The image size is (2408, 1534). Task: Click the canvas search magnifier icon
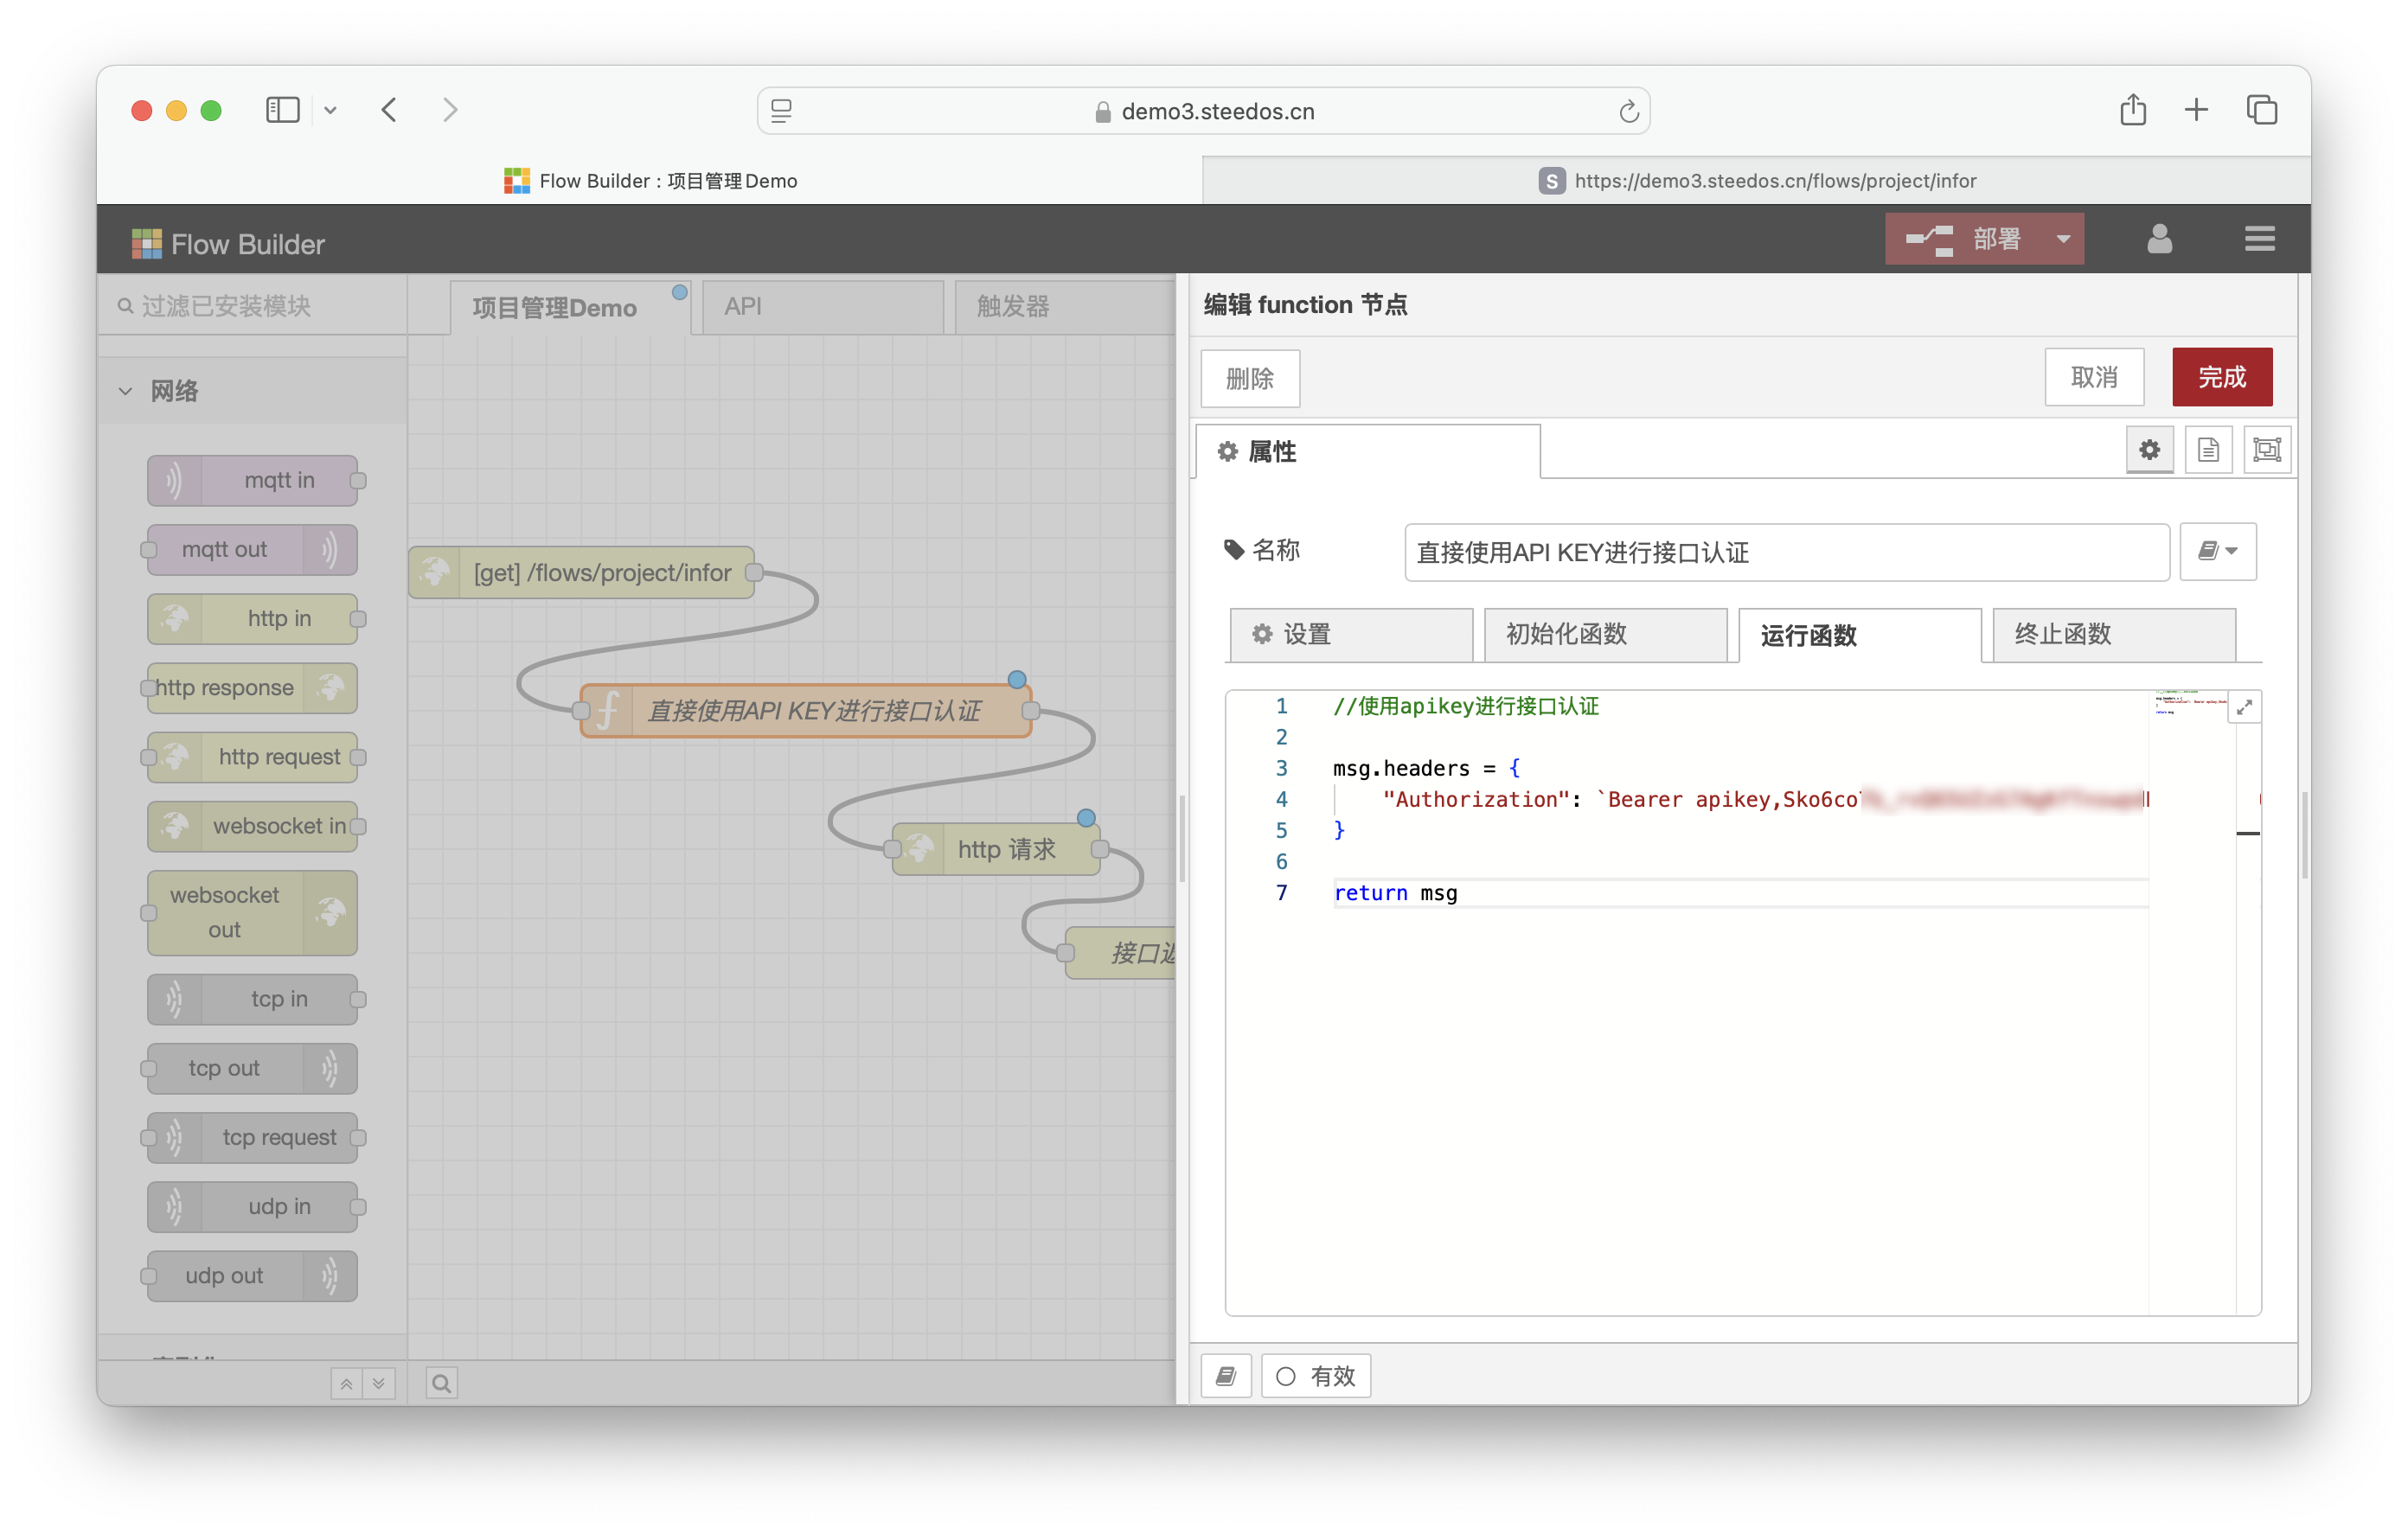[441, 1383]
